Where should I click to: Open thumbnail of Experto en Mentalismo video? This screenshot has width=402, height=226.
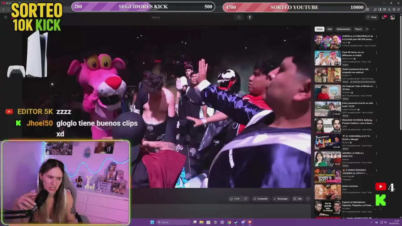coord(328,208)
